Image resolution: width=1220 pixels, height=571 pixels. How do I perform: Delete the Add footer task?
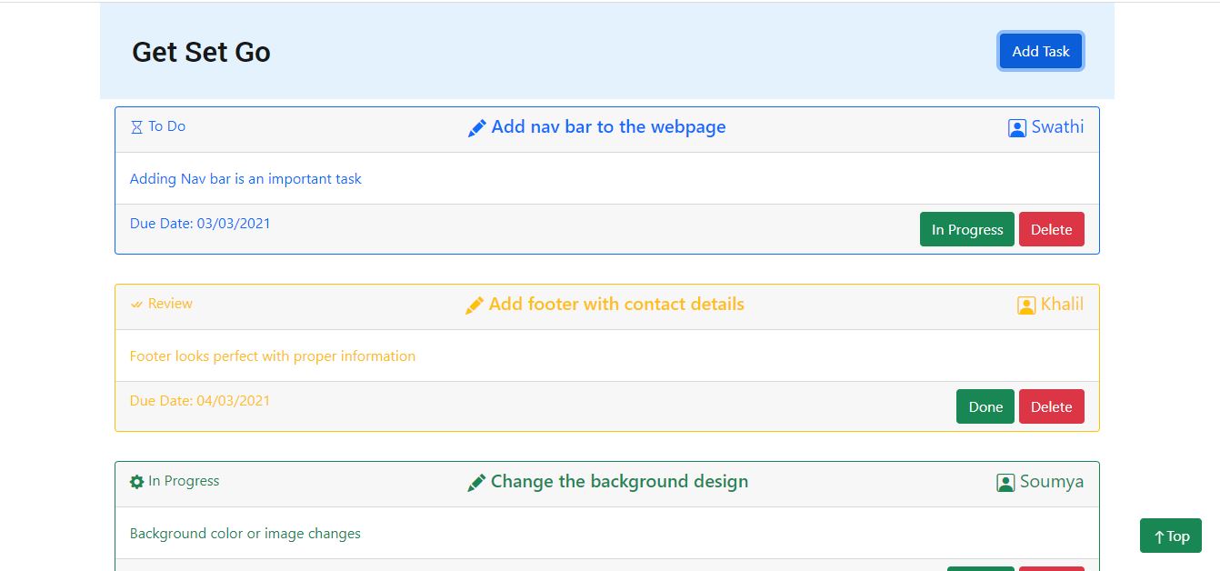(x=1051, y=407)
